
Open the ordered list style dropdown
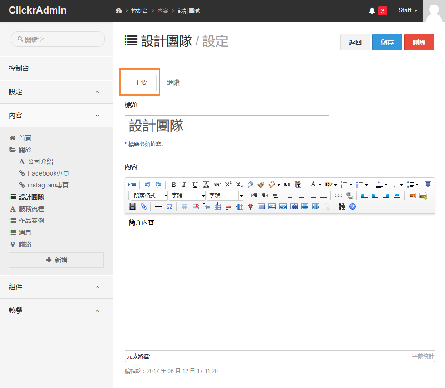pos(351,185)
